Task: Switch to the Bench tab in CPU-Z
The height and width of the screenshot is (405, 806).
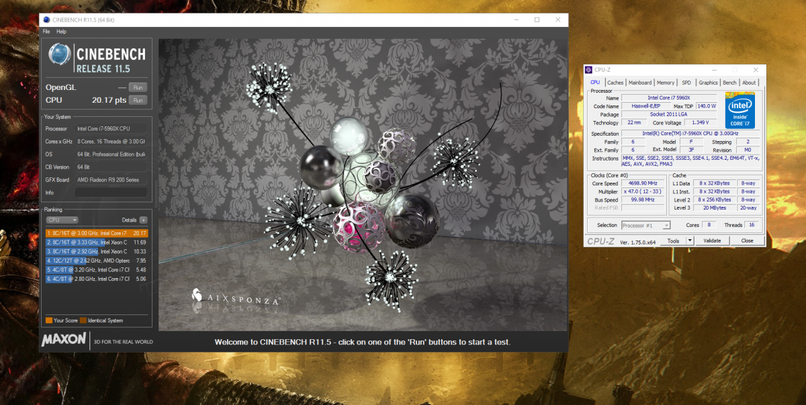Action: 729,83
